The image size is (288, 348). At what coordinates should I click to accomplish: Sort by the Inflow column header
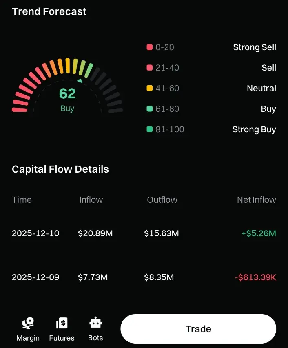coord(91,200)
